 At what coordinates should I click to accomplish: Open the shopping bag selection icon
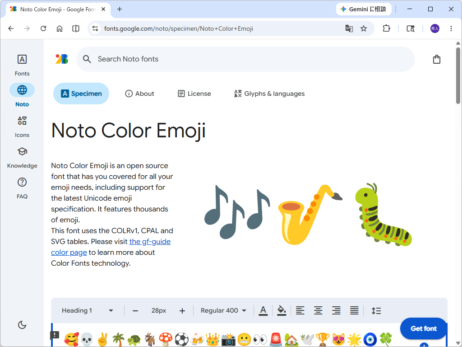point(437,59)
